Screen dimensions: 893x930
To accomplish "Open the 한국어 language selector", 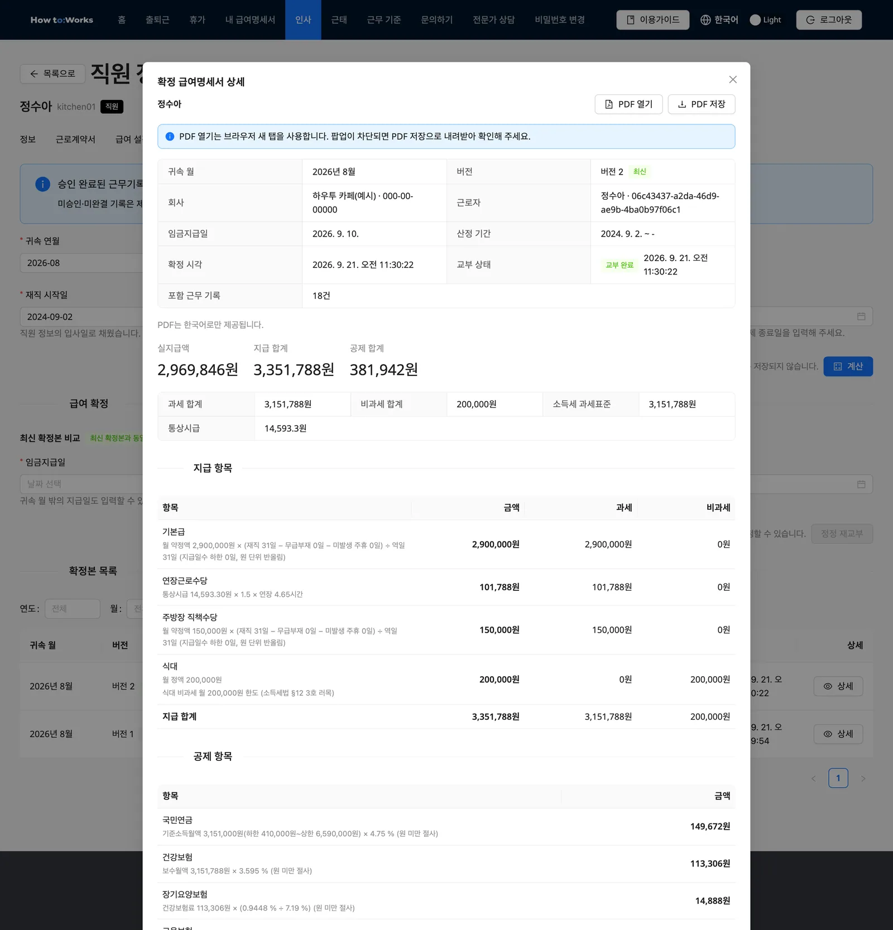I will [x=719, y=20].
